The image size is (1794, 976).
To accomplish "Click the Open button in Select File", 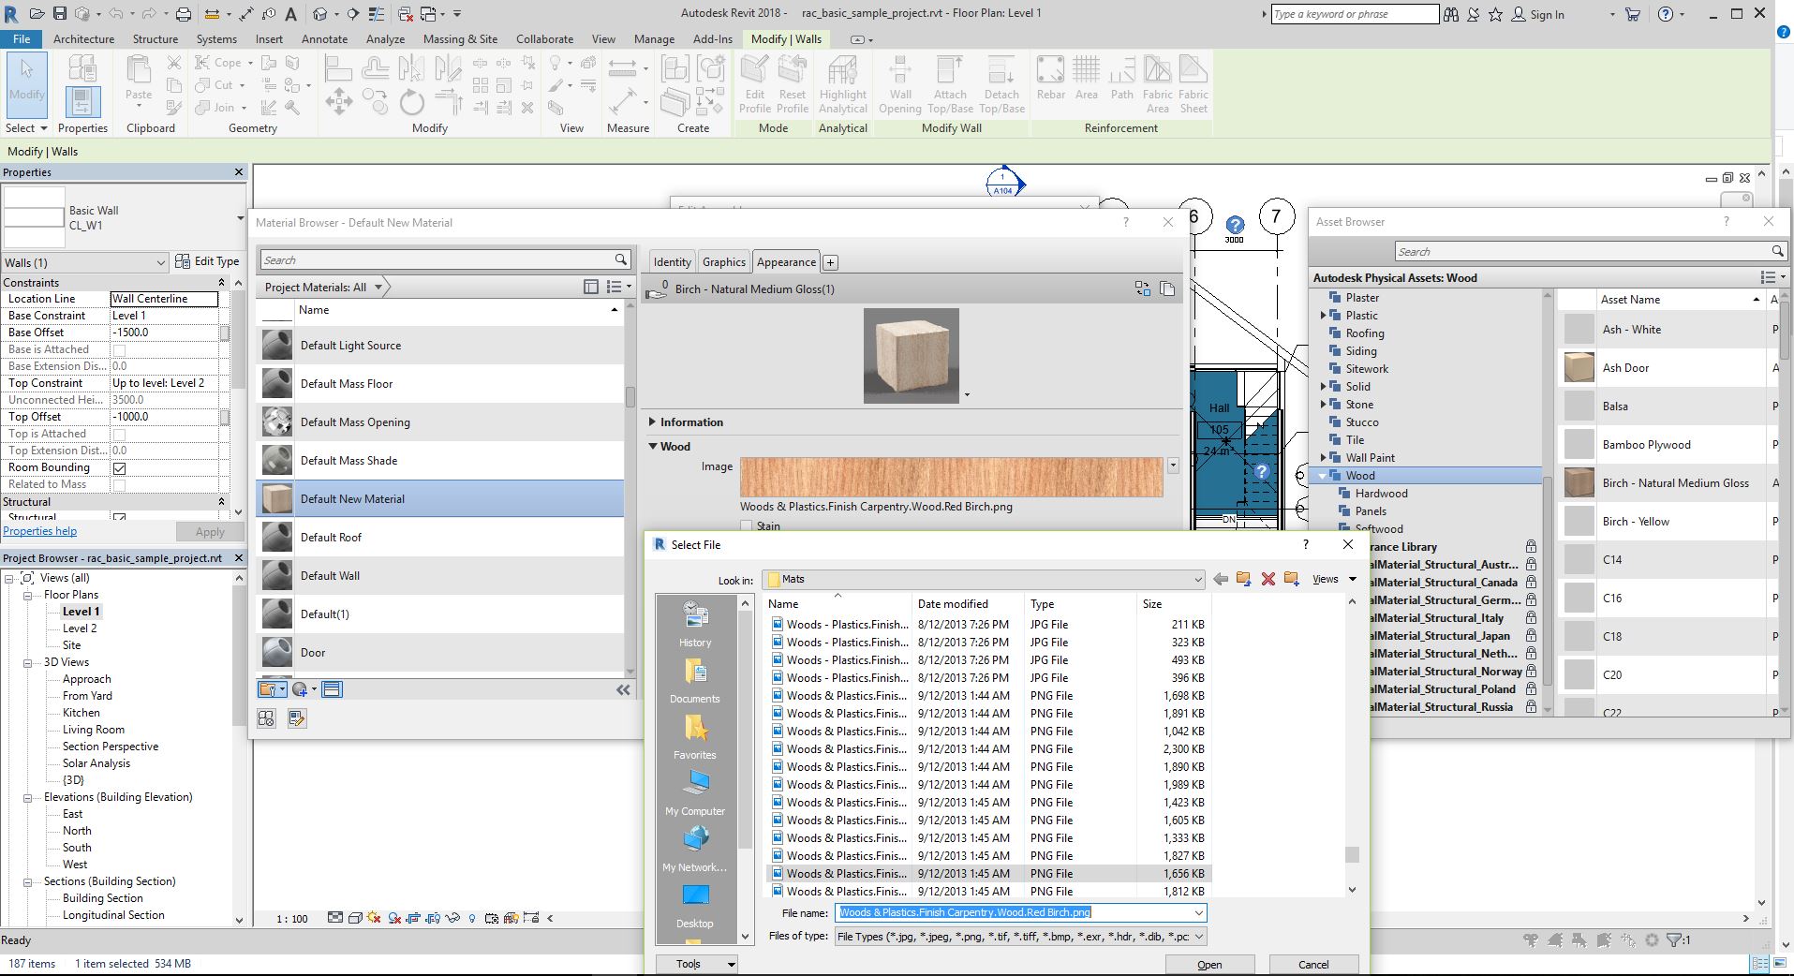I will pos(1208,965).
